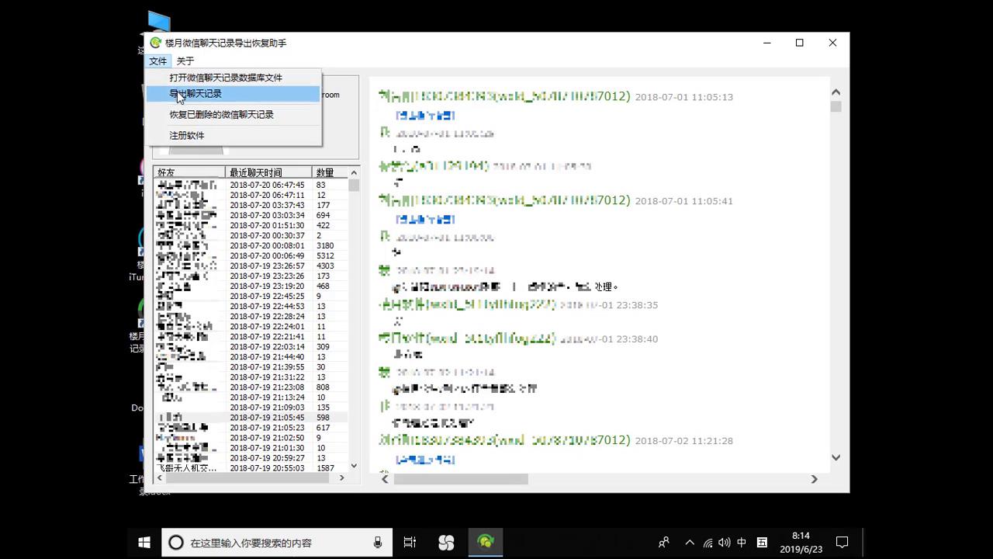
Task: Maximize the chat export helper window
Action: click(799, 43)
